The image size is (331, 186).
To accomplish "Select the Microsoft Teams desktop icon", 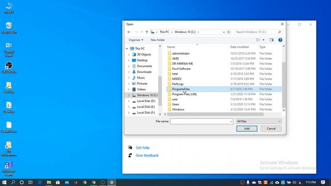I will click(9, 168).
